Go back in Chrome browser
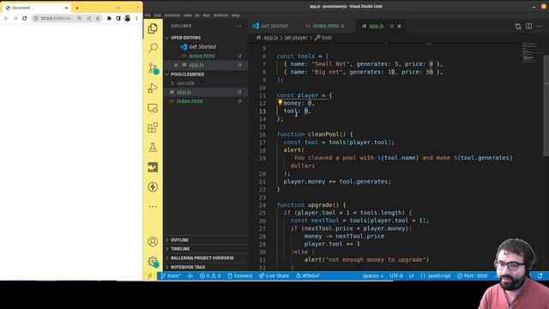Screen dimensions: 549x309 6,18
